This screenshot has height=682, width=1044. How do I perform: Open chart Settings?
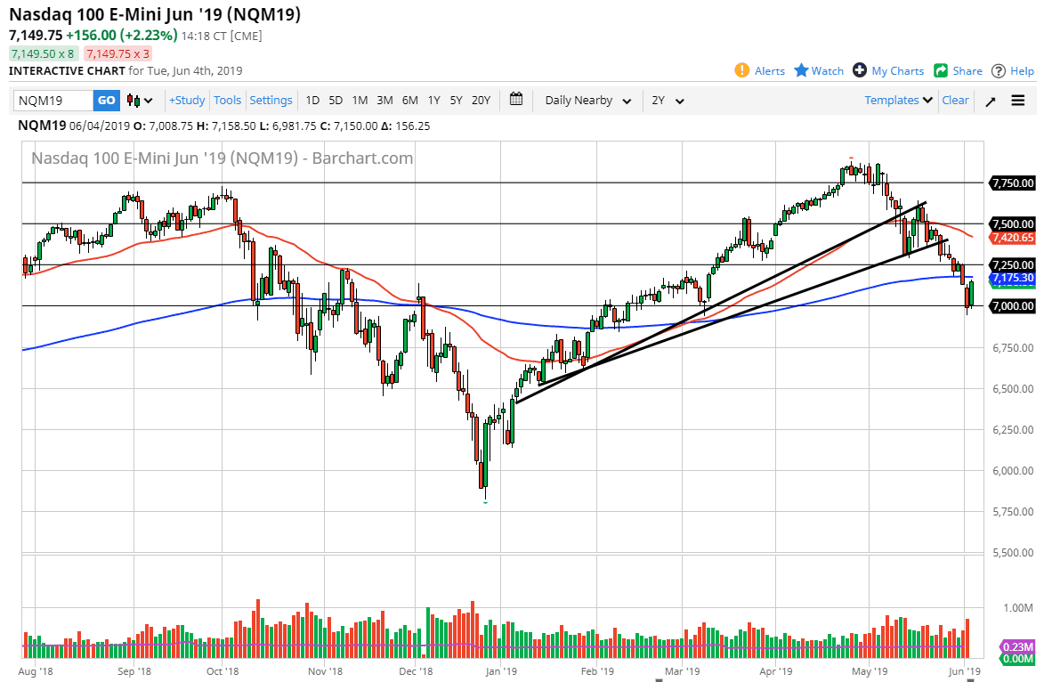pos(271,101)
